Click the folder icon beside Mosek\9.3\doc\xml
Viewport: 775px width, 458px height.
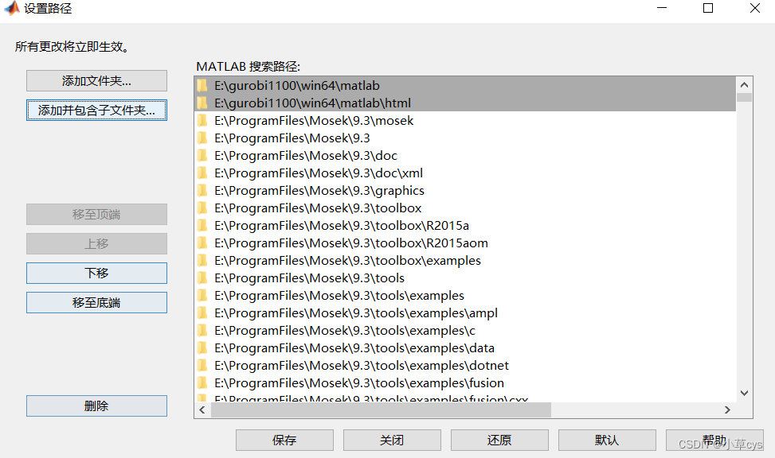click(x=202, y=173)
